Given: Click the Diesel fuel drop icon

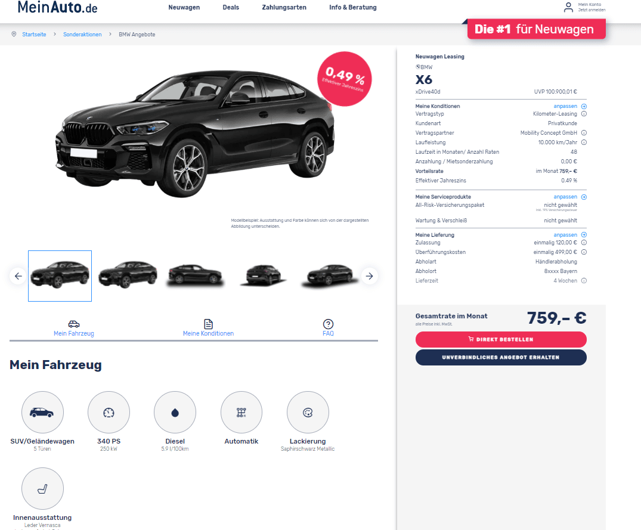Looking at the screenshot, I should 175,413.
